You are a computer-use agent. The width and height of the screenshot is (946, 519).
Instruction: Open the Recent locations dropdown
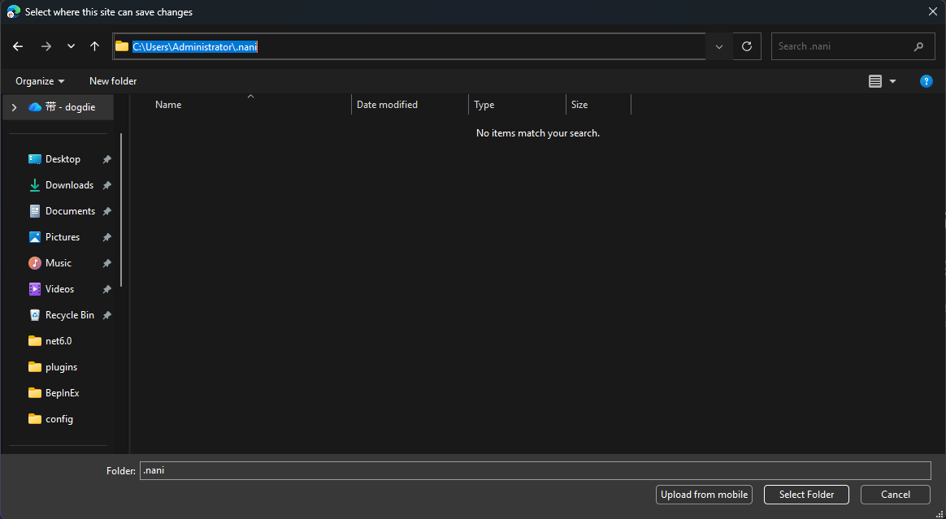(x=71, y=46)
